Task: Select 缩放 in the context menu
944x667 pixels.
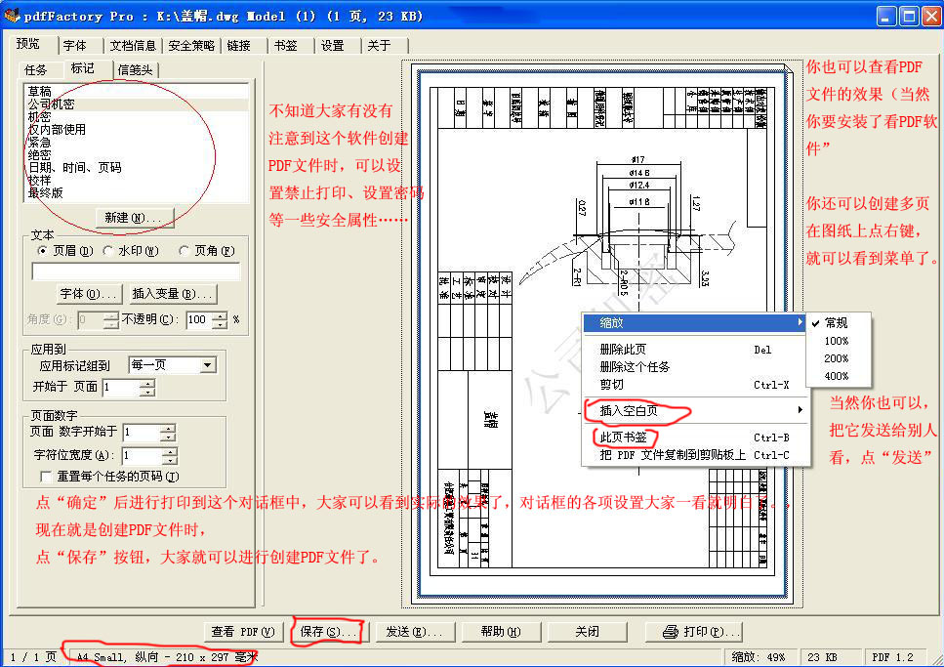Action: (694, 323)
